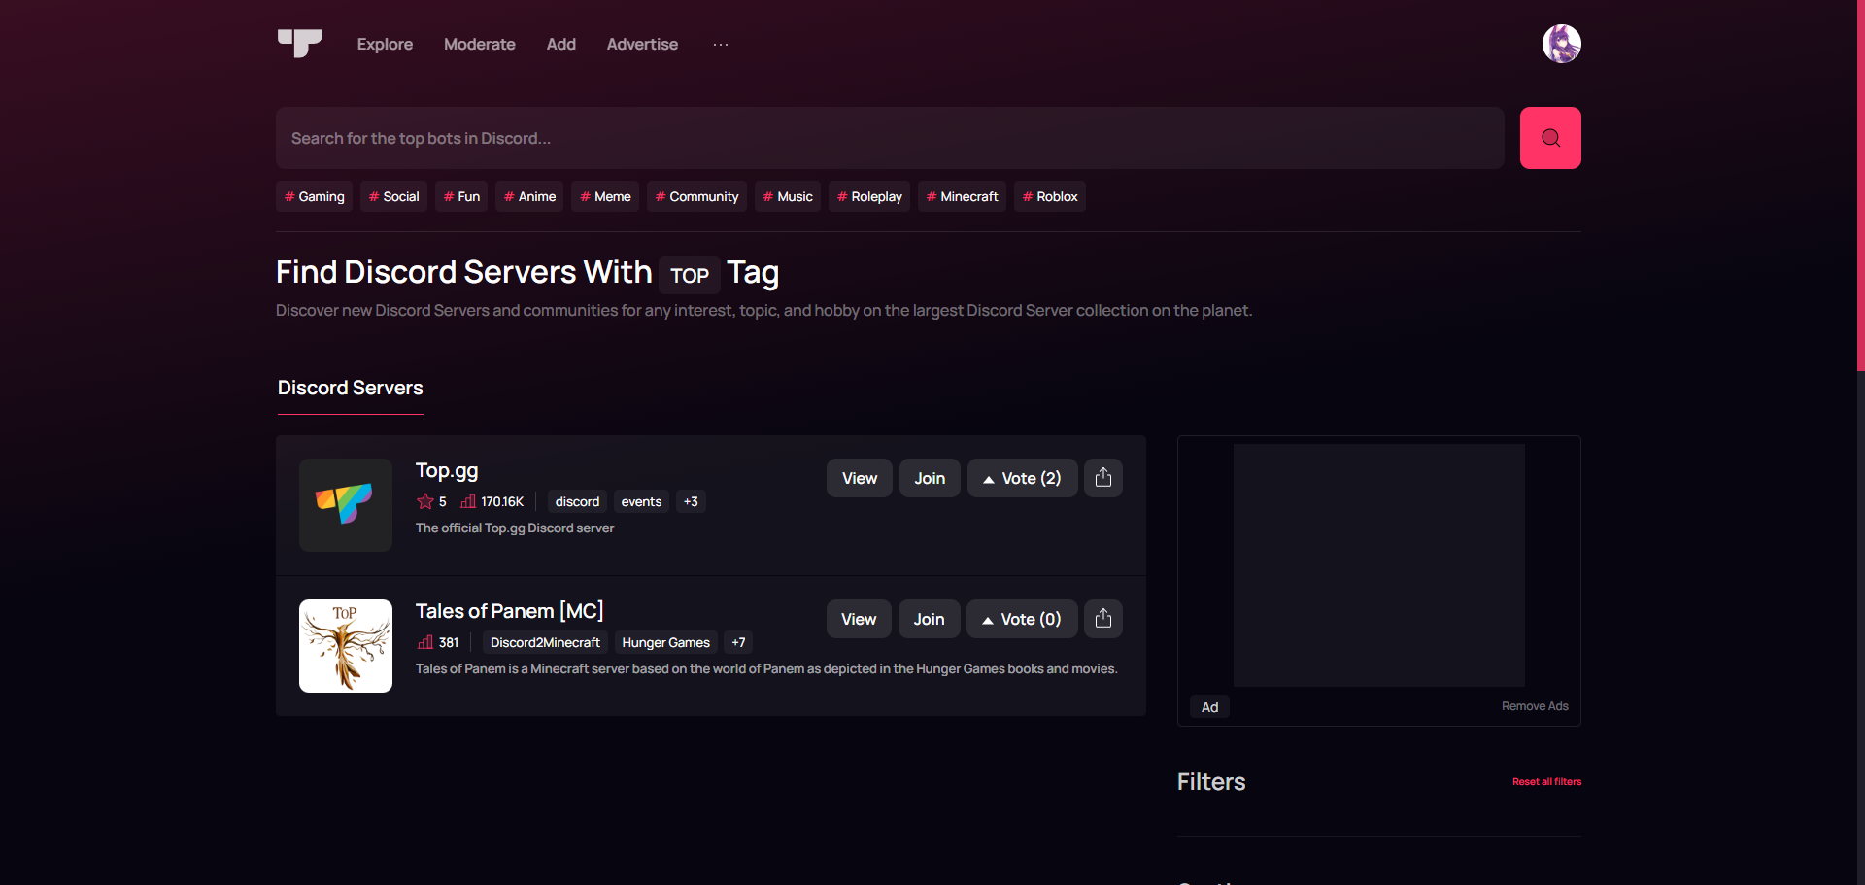Open Moderate in the navigation bar
Screen dimensions: 1865x885
click(480, 45)
